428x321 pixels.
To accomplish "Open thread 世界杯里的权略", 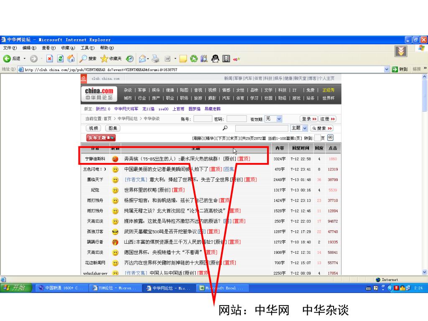I will tap(140, 190).
